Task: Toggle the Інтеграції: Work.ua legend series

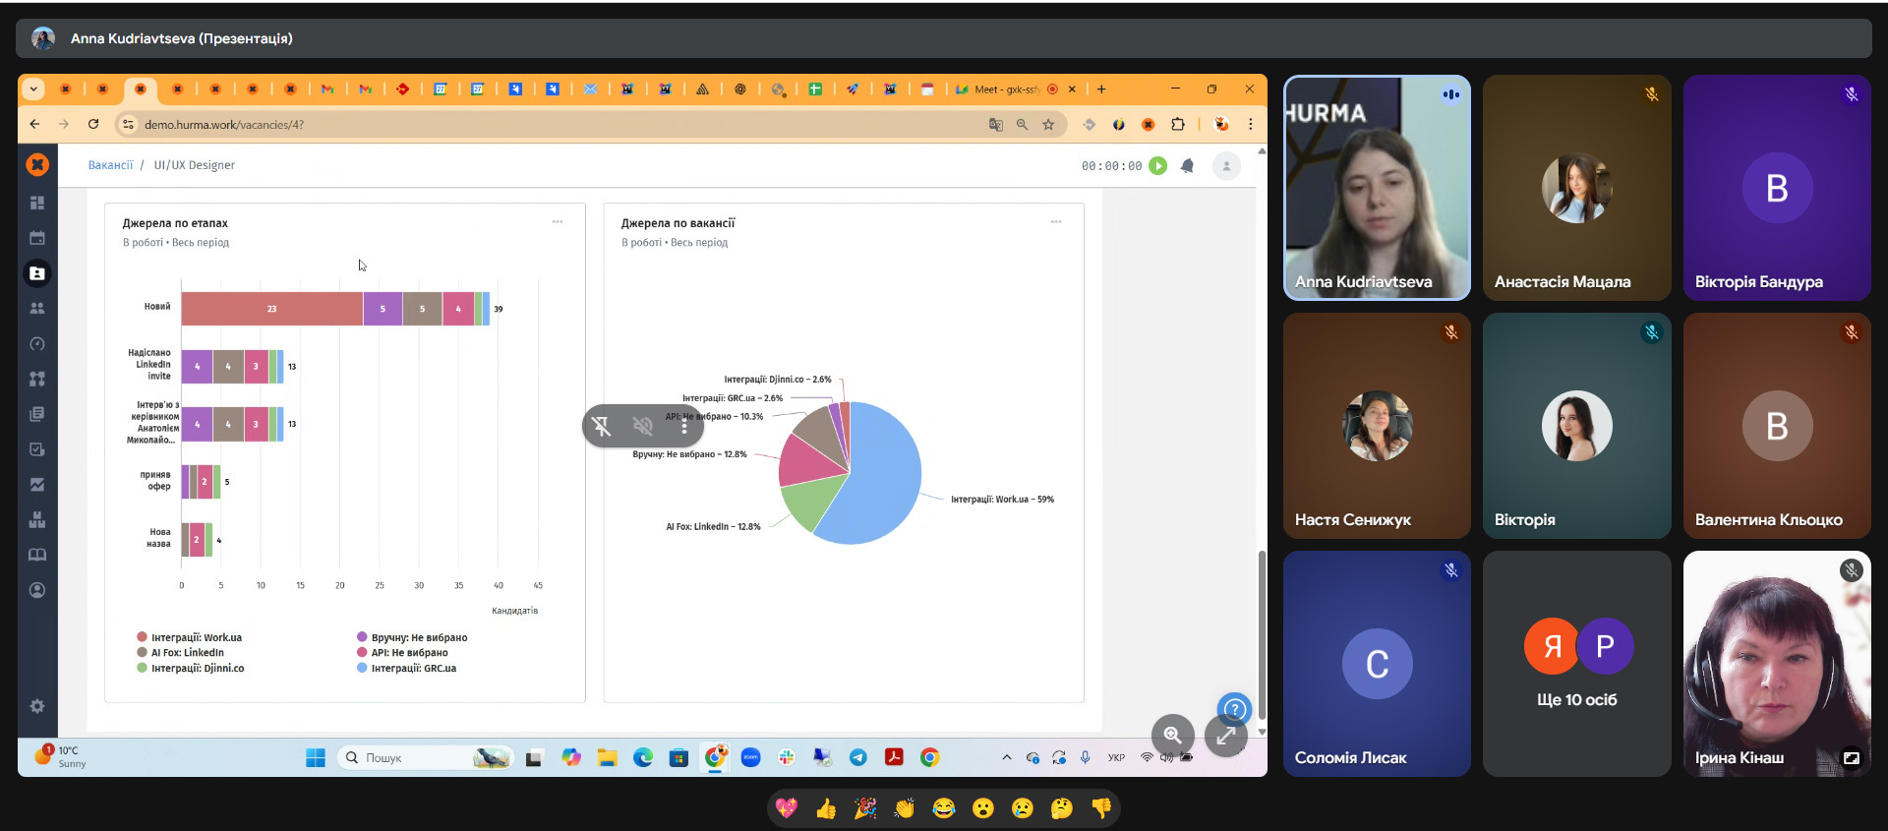Action: point(196,637)
